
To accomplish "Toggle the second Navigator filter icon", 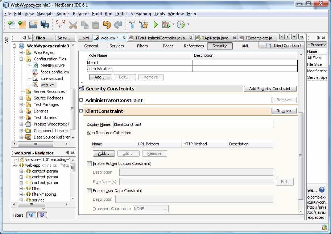I will [42, 215].
